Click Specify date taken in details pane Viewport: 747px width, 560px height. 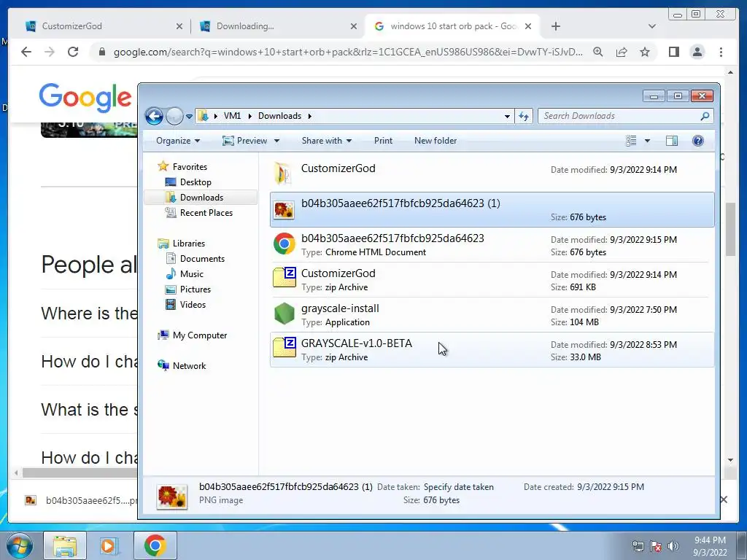point(458,487)
